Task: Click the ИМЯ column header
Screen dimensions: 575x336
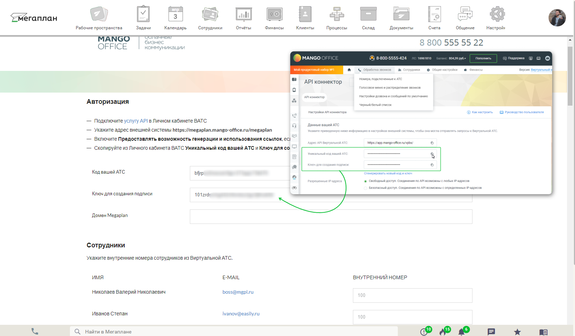Action: [98, 277]
